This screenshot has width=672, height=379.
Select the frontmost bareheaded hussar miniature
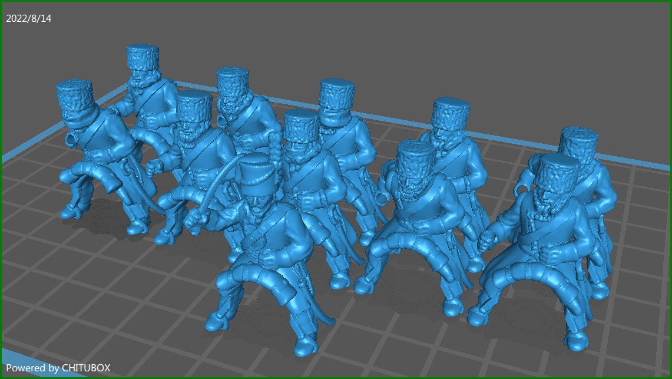(x=259, y=236)
